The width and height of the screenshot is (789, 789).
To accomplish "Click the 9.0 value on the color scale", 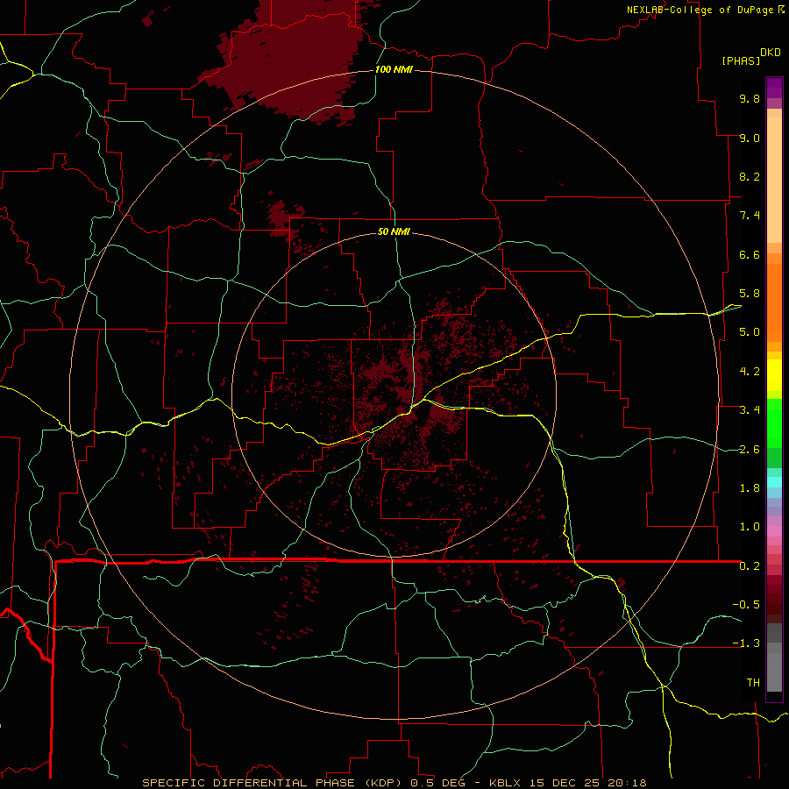I will click(x=750, y=138).
